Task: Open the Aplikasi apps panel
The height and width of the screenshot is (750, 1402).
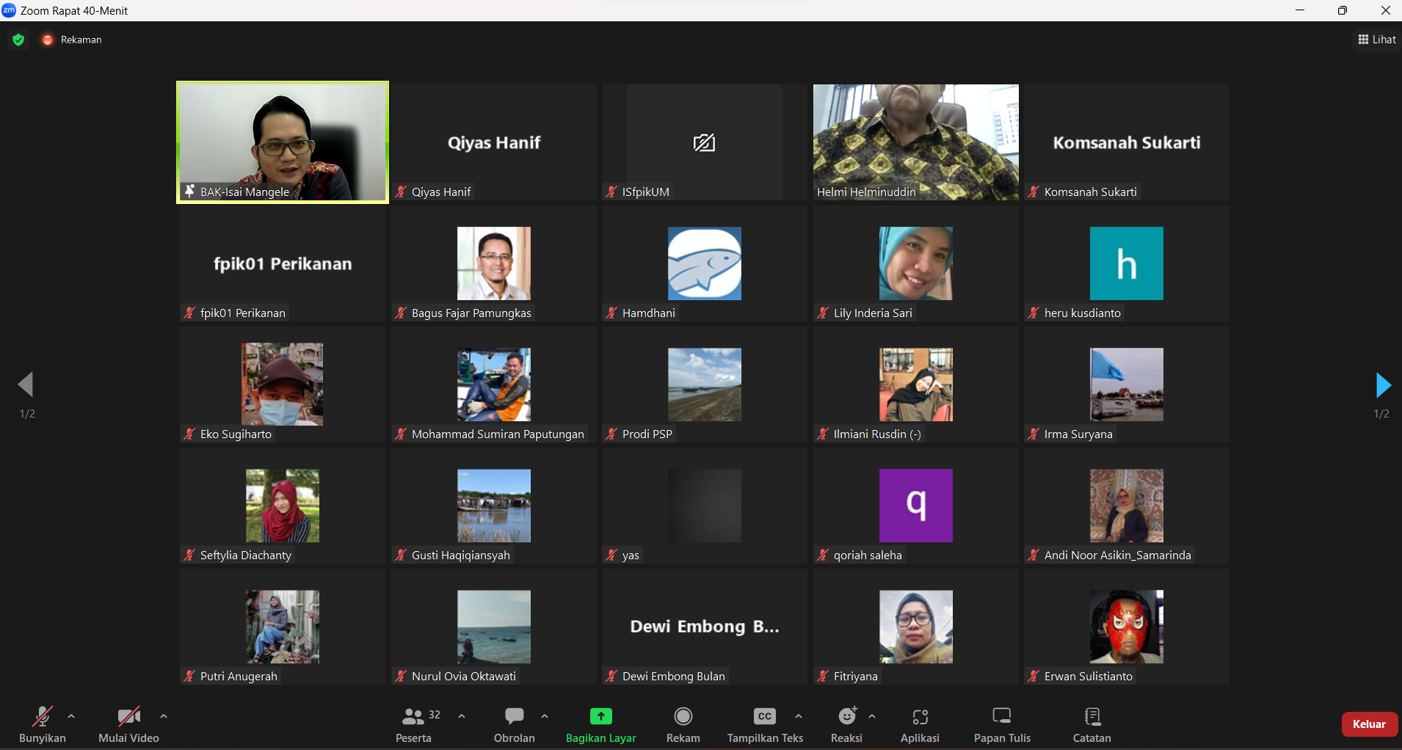Action: pyautogui.click(x=920, y=717)
